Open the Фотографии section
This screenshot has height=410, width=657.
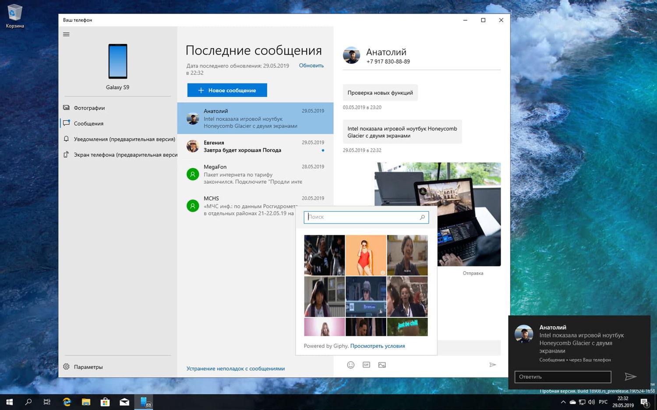pos(89,108)
